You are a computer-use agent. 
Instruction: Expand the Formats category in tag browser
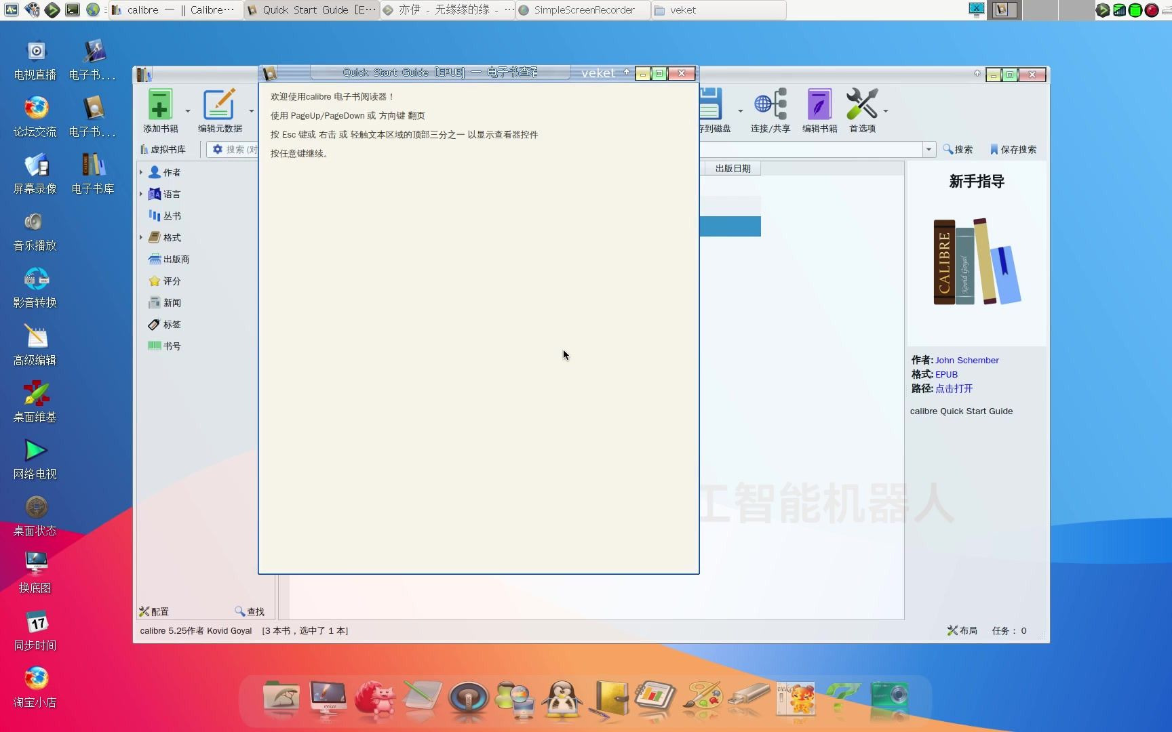pyautogui.click(x=141, y=237)
